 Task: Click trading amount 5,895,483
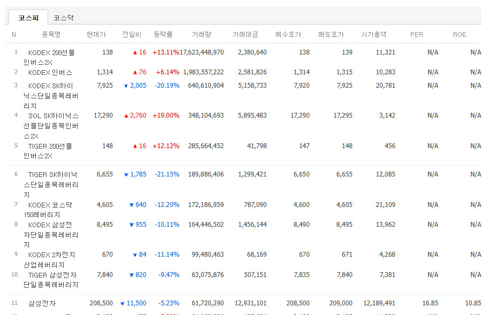(x=252, y=116)
